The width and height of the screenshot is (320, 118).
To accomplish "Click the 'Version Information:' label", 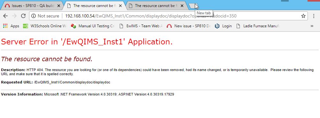I will point(22,94).
